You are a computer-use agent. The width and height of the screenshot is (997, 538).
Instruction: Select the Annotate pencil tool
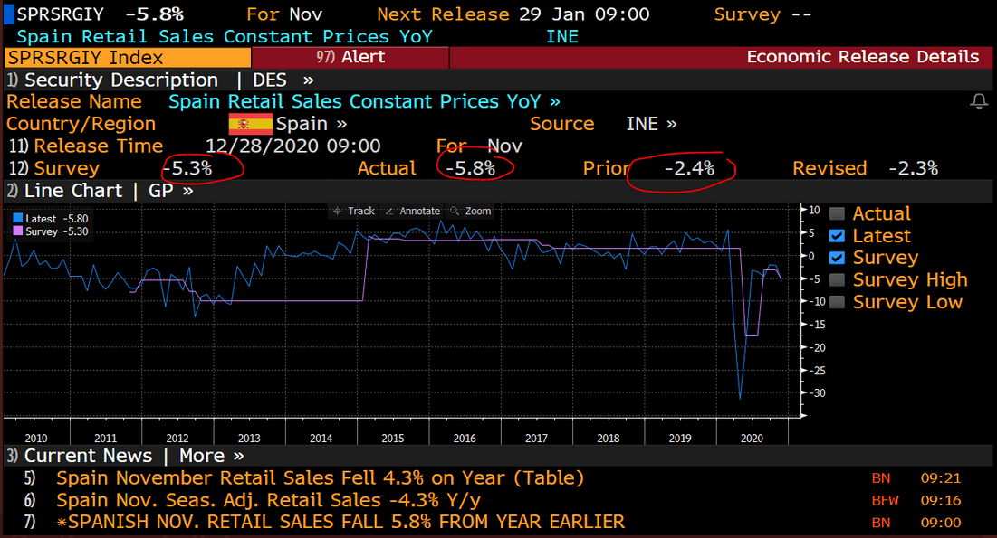click(412, 211)
